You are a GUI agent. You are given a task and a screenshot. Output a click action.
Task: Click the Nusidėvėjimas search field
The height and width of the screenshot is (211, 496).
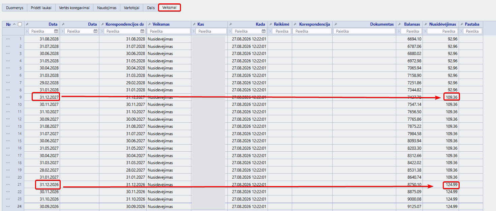pyautogui.click(x=442, y=31)
